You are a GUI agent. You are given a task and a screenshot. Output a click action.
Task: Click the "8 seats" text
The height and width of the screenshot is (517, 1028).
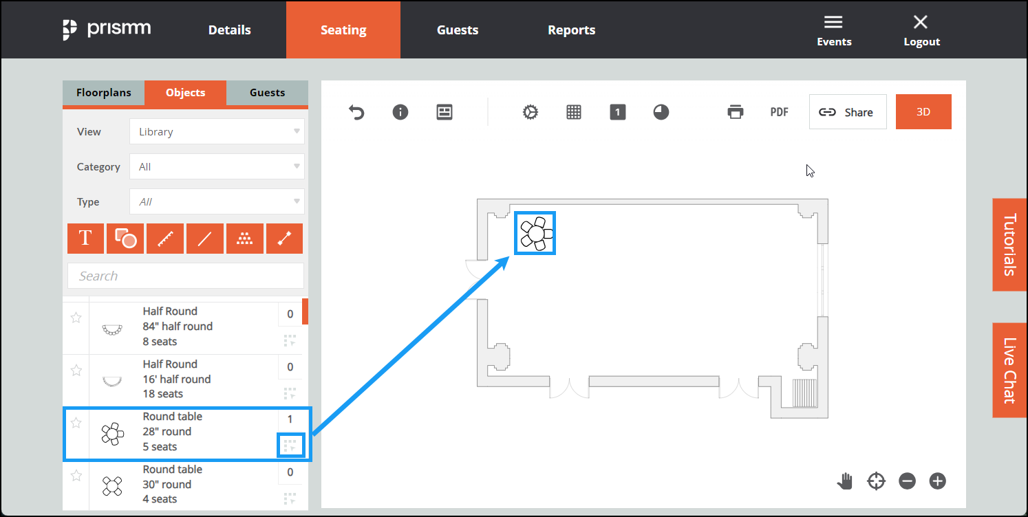tap(160, 342)
